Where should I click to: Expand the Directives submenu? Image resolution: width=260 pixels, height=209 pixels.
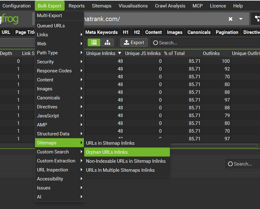(59, 107)
